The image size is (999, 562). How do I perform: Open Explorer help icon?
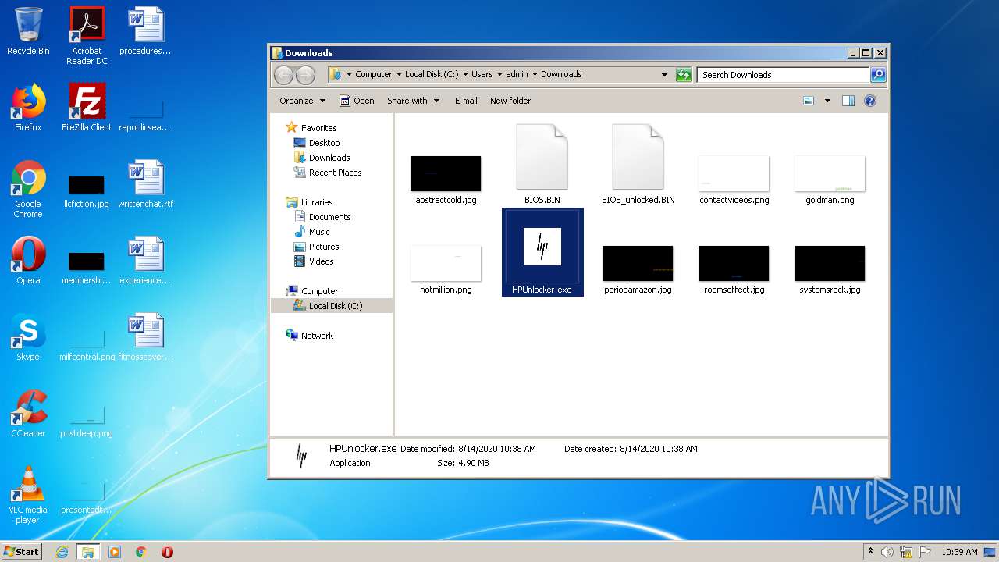point(870,101)
